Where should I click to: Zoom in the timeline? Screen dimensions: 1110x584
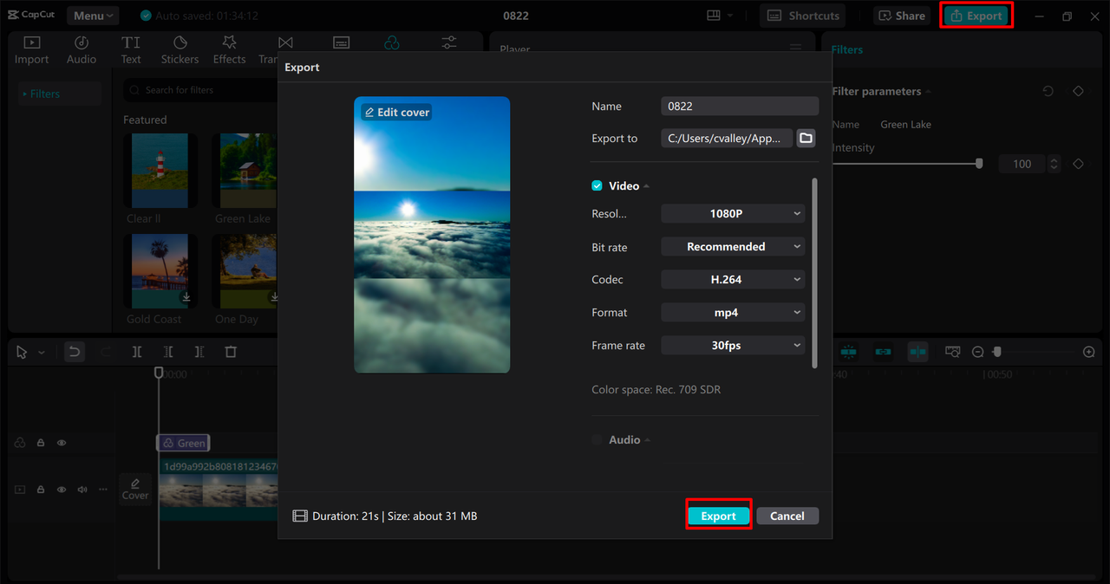[1089, 352]
